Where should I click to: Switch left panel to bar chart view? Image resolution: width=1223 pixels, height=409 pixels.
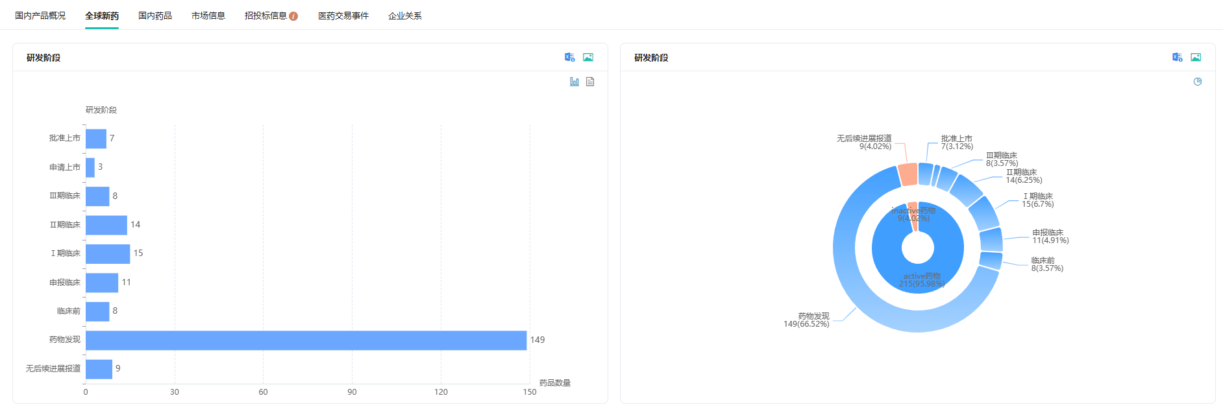[574, 82]
